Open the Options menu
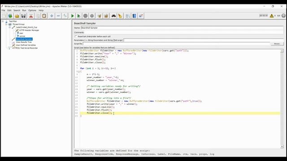 [32, 10]
